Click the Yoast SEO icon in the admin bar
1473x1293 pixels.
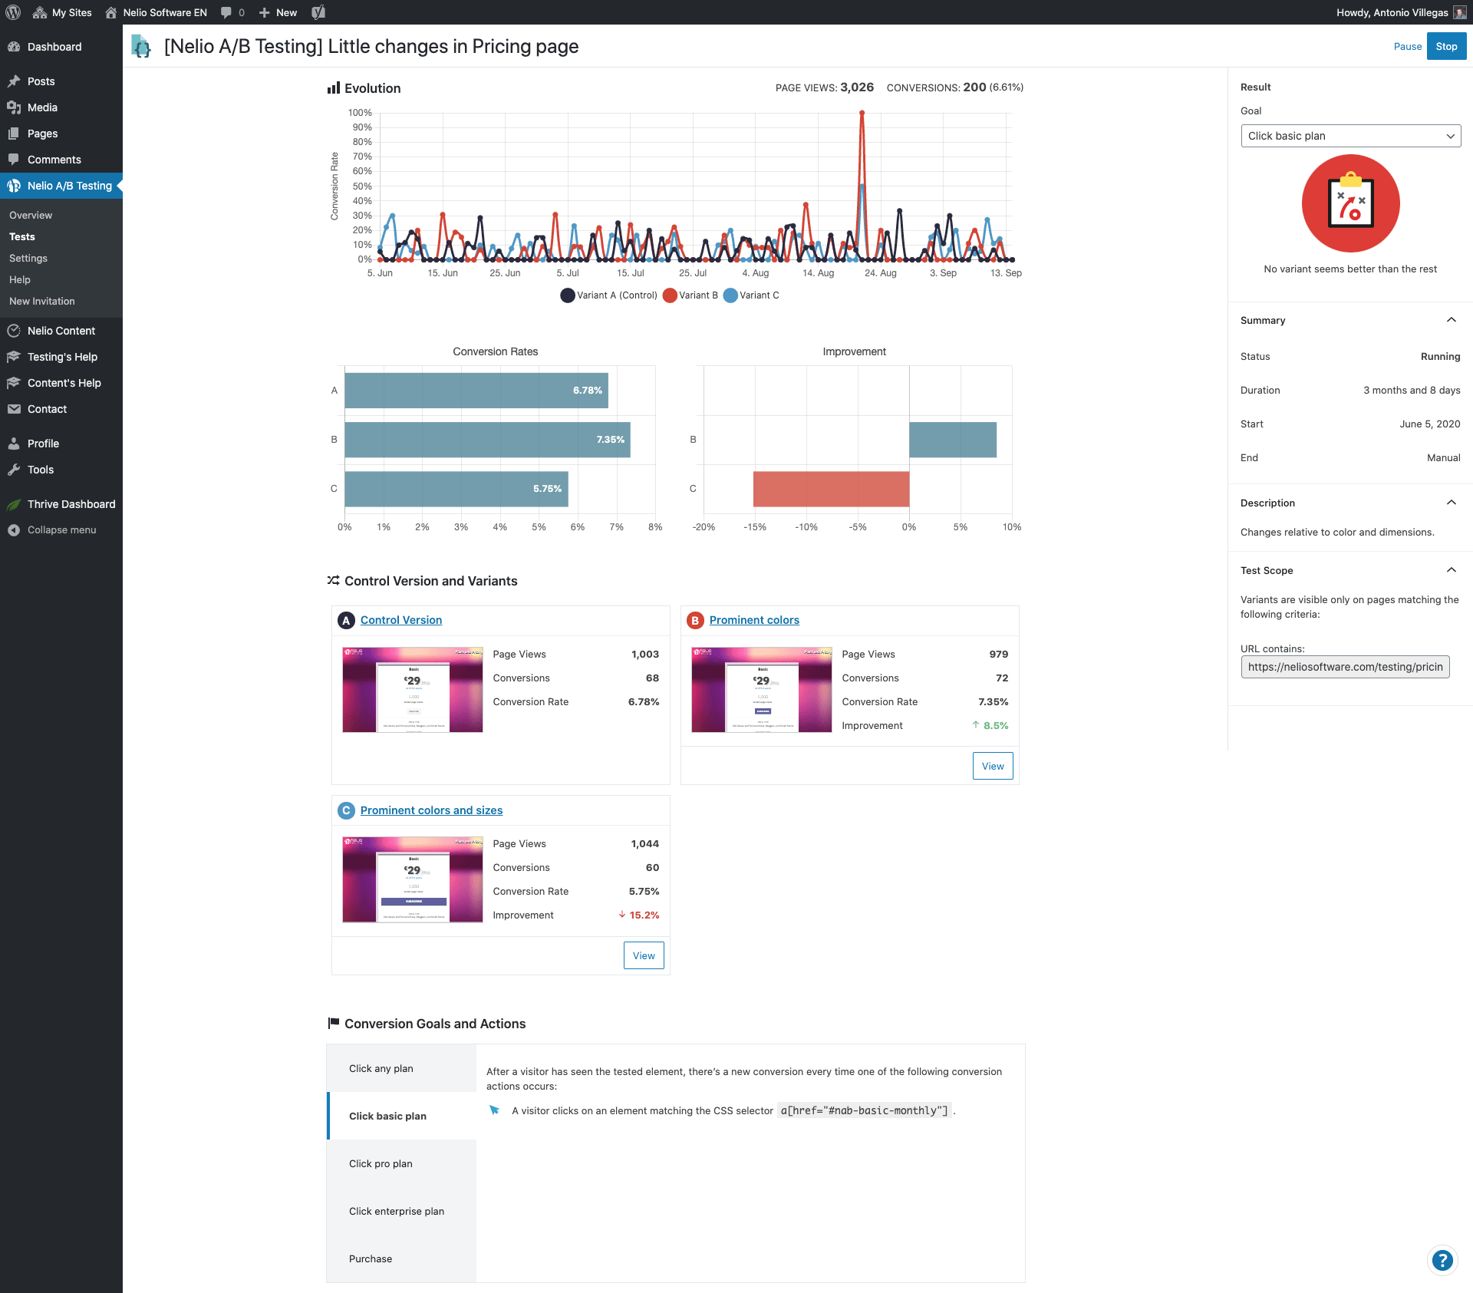[x=318, y=12]
